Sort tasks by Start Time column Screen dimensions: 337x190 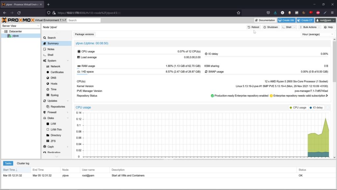click(16, 170)
